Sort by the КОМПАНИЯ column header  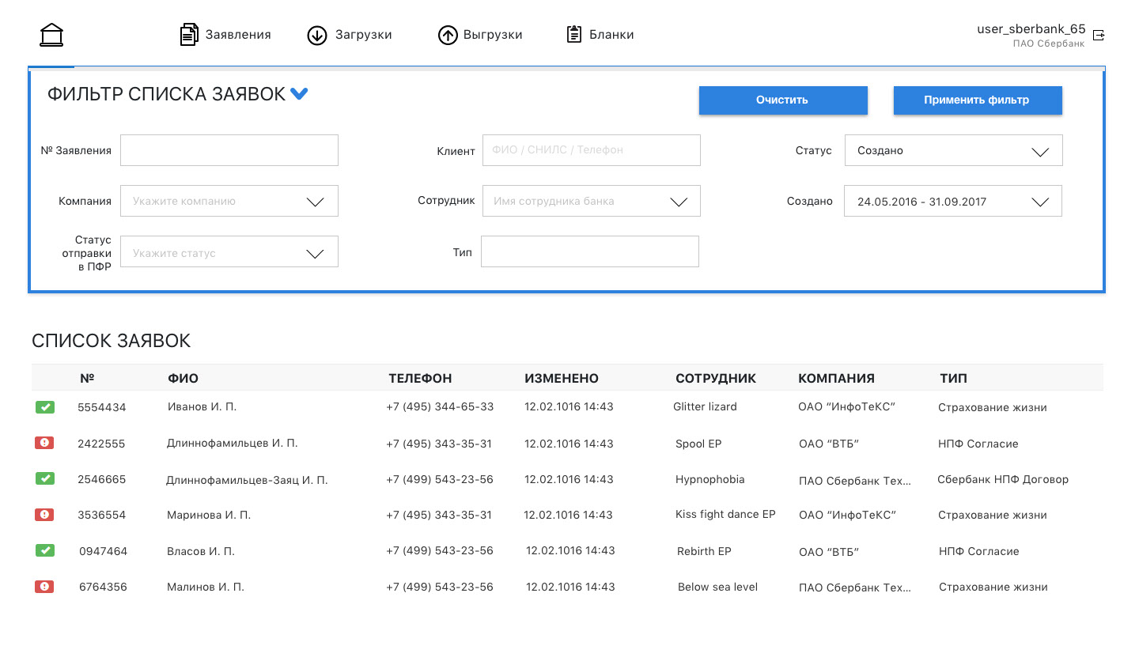click(x=837, y=378)
